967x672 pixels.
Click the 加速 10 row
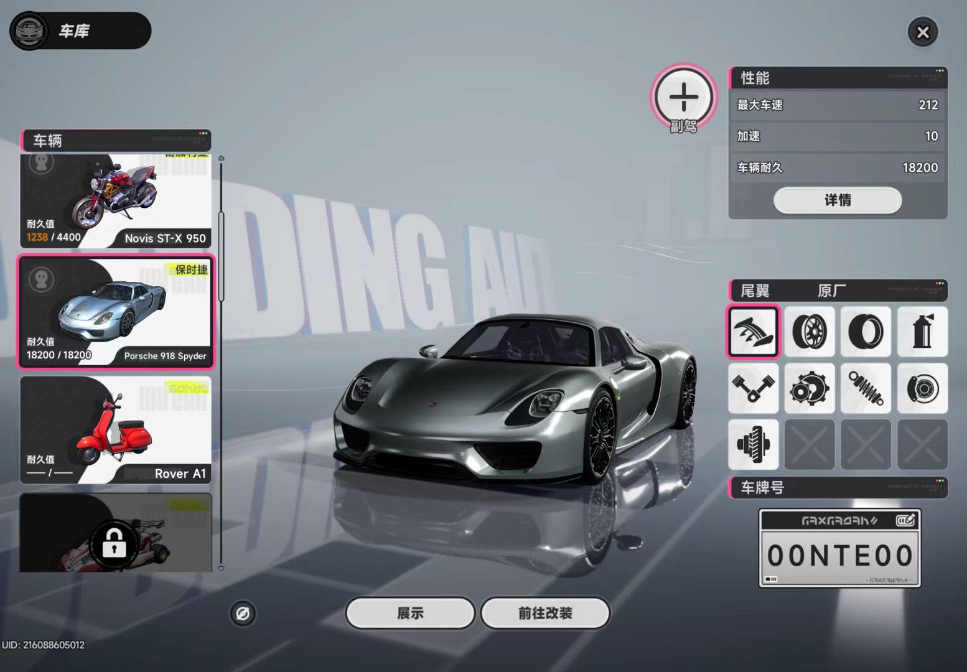pos(838,136)
